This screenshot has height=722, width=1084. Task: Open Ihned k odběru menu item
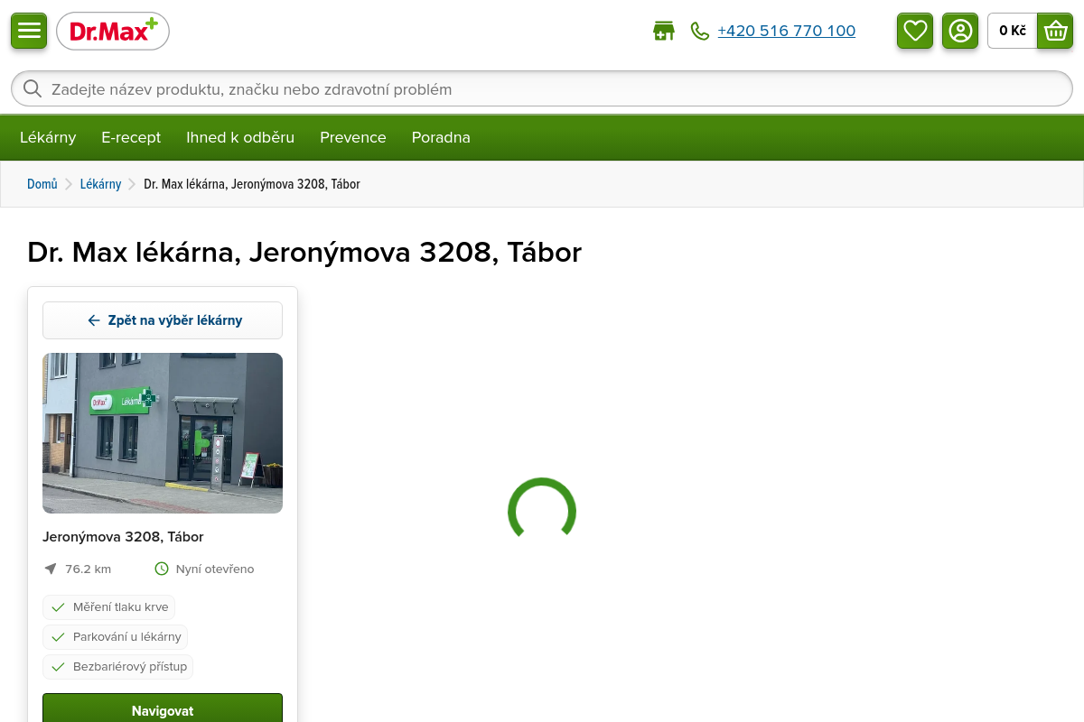(240, 137)
